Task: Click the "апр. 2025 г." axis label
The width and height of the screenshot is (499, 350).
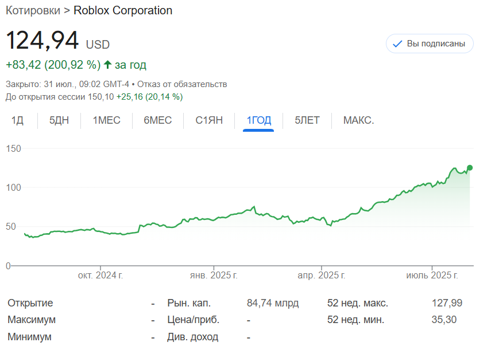Action: click(322, 275)
